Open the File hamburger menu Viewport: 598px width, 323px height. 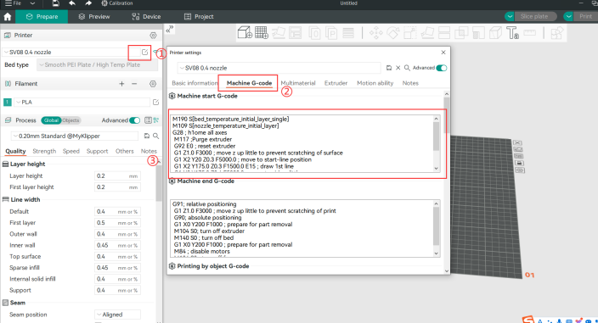pos(8,3)
